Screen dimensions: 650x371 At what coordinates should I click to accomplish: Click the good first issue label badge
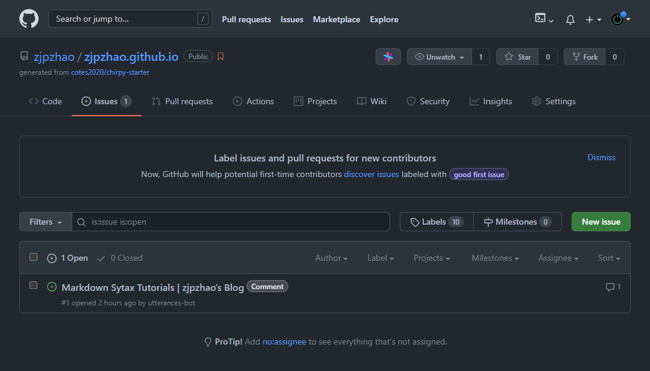479,174
